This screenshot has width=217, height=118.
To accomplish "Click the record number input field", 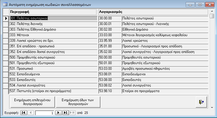I will (x=44, y=113).
